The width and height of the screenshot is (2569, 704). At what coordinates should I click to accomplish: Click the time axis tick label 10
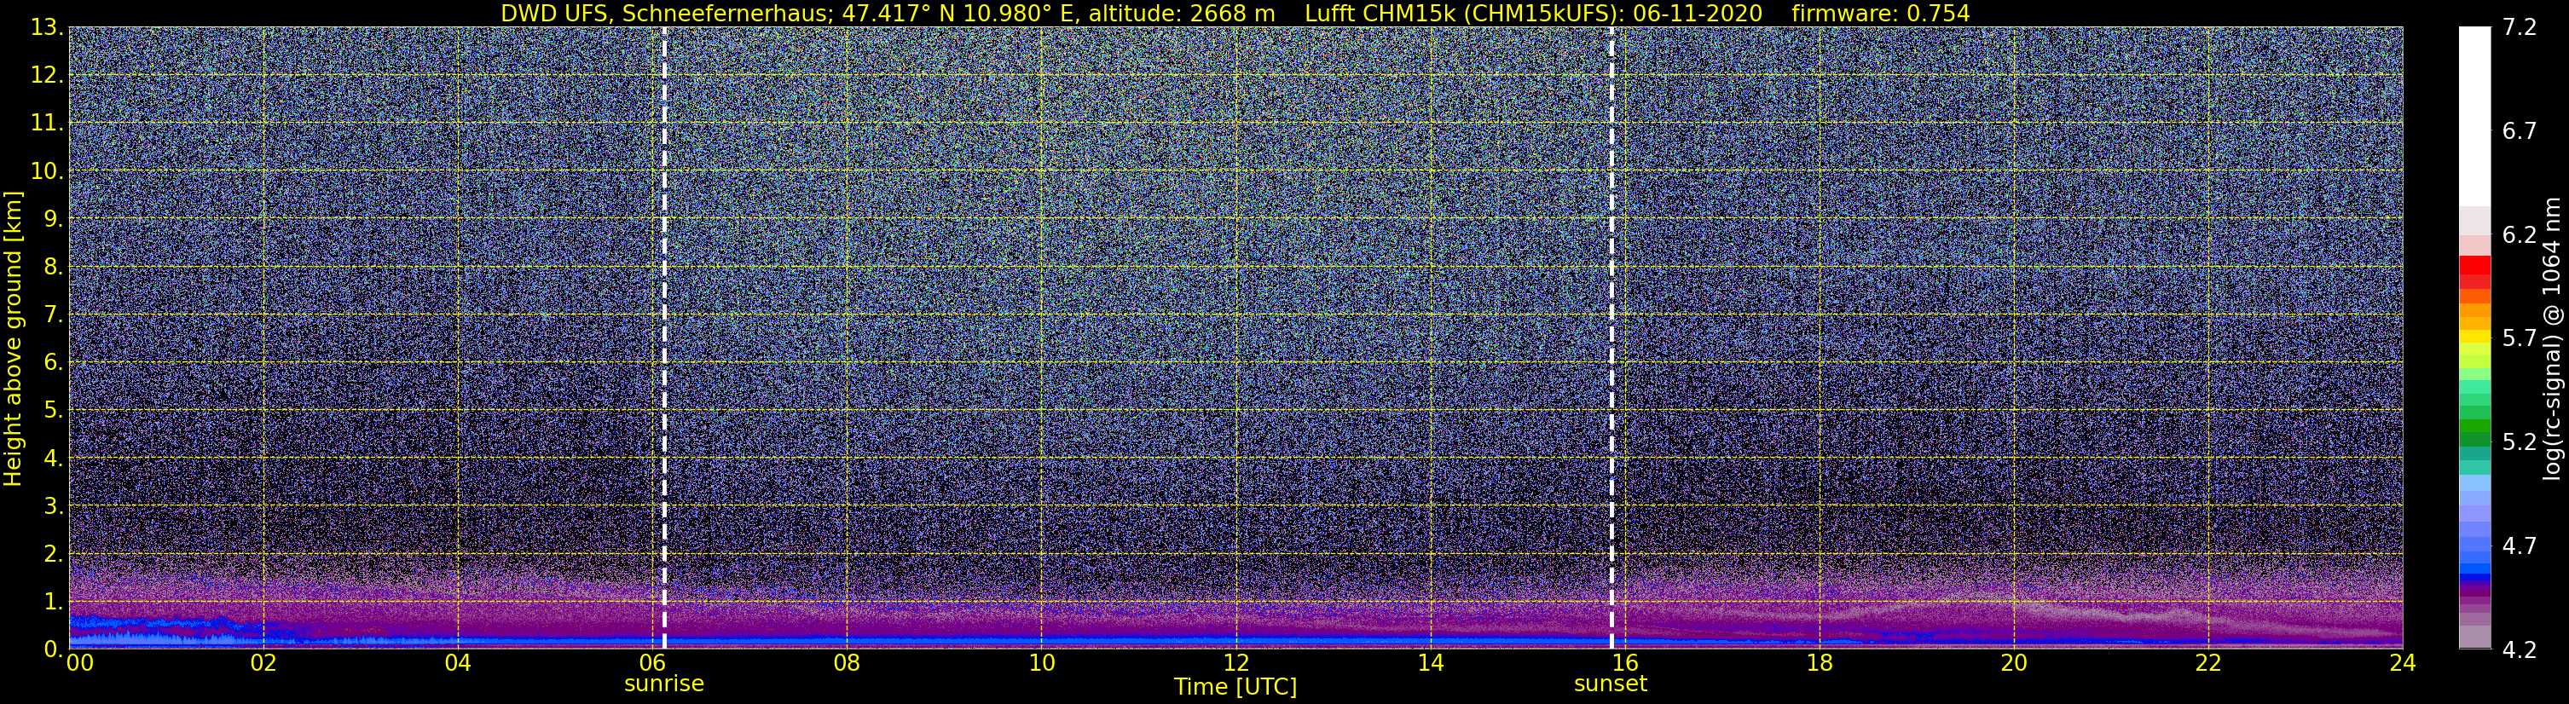click(x=1041, y=664)
